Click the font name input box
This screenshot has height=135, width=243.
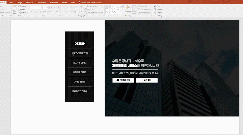36,7
